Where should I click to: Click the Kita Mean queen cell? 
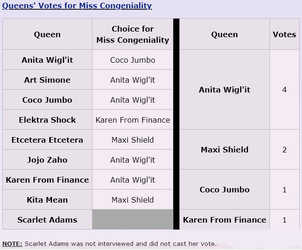tap(47, 200)
